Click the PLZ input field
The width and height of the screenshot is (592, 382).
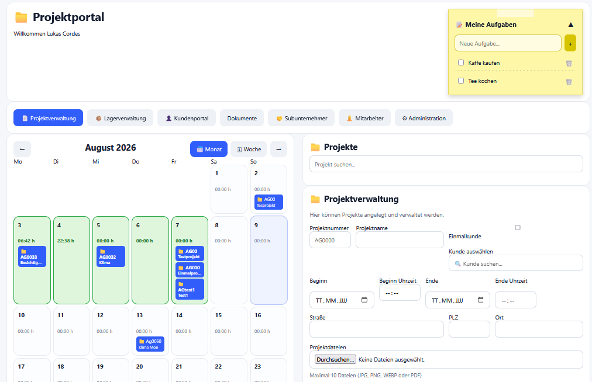click(x=469, y=329)
